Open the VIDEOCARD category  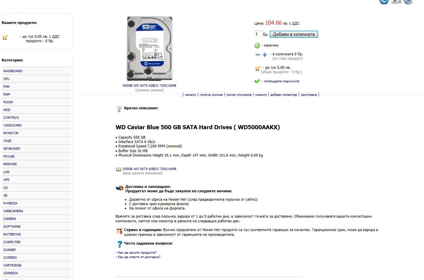tap(13, 125)
